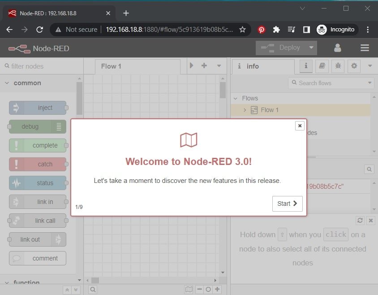Click the Incognito profile button
This screenshot has width=378, height=295.
click(337, 30)
